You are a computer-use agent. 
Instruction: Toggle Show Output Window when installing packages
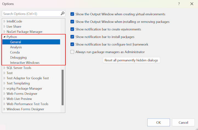(x=72, y=22)
